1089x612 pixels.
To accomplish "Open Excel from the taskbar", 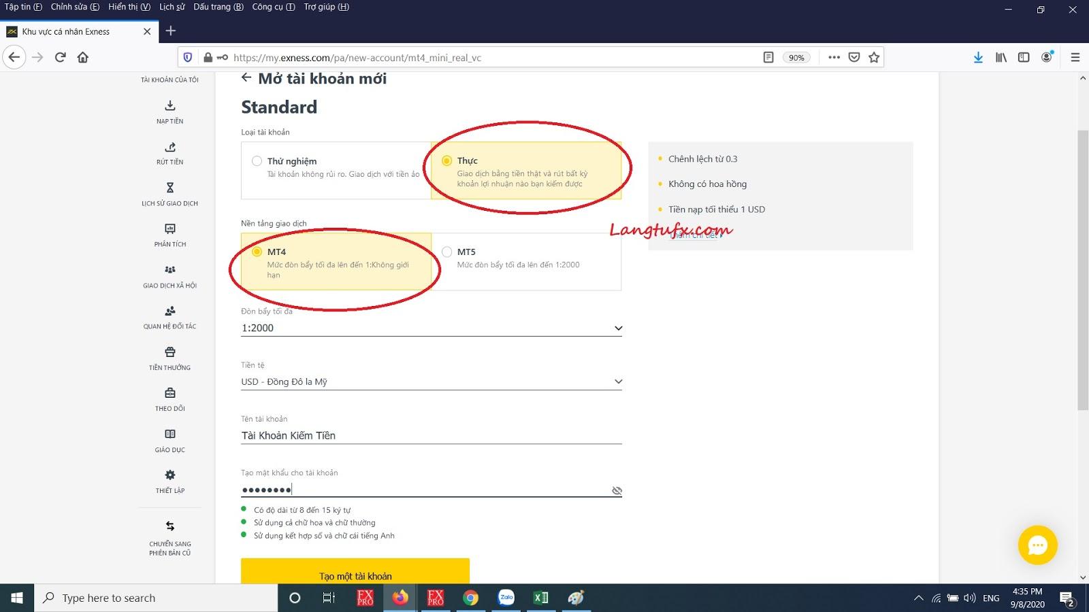I will click(x=541, y=598).
